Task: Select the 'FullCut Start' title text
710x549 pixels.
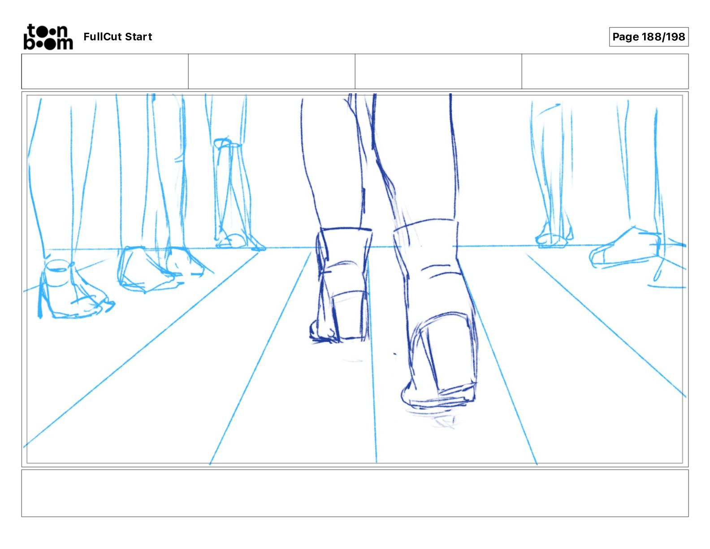Action: click(118, 37)
